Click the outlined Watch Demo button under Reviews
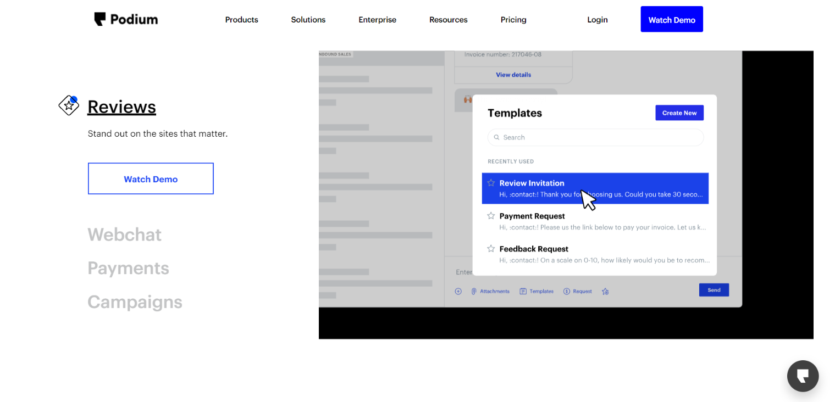Image resolution: width=835 pixels, height=402 pixels. [x=151, y=178]
